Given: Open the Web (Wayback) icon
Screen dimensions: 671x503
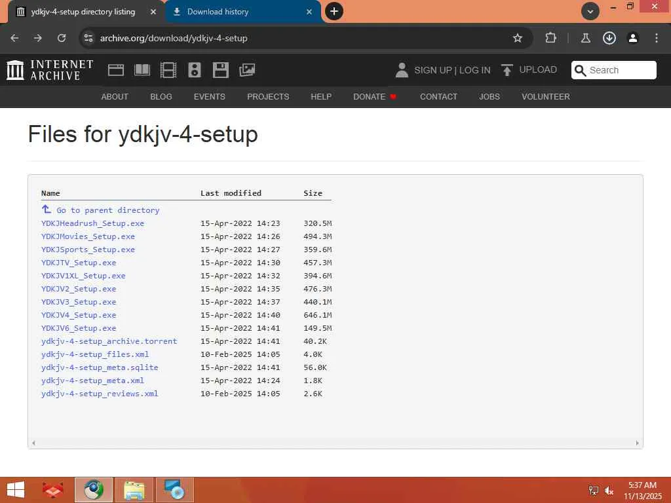Looking at the screenshot, I should [x=116, y=70].
